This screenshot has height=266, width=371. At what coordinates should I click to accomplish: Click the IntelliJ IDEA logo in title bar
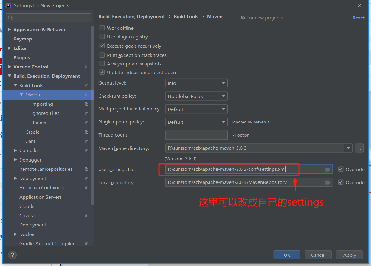(x=9, y=5)
